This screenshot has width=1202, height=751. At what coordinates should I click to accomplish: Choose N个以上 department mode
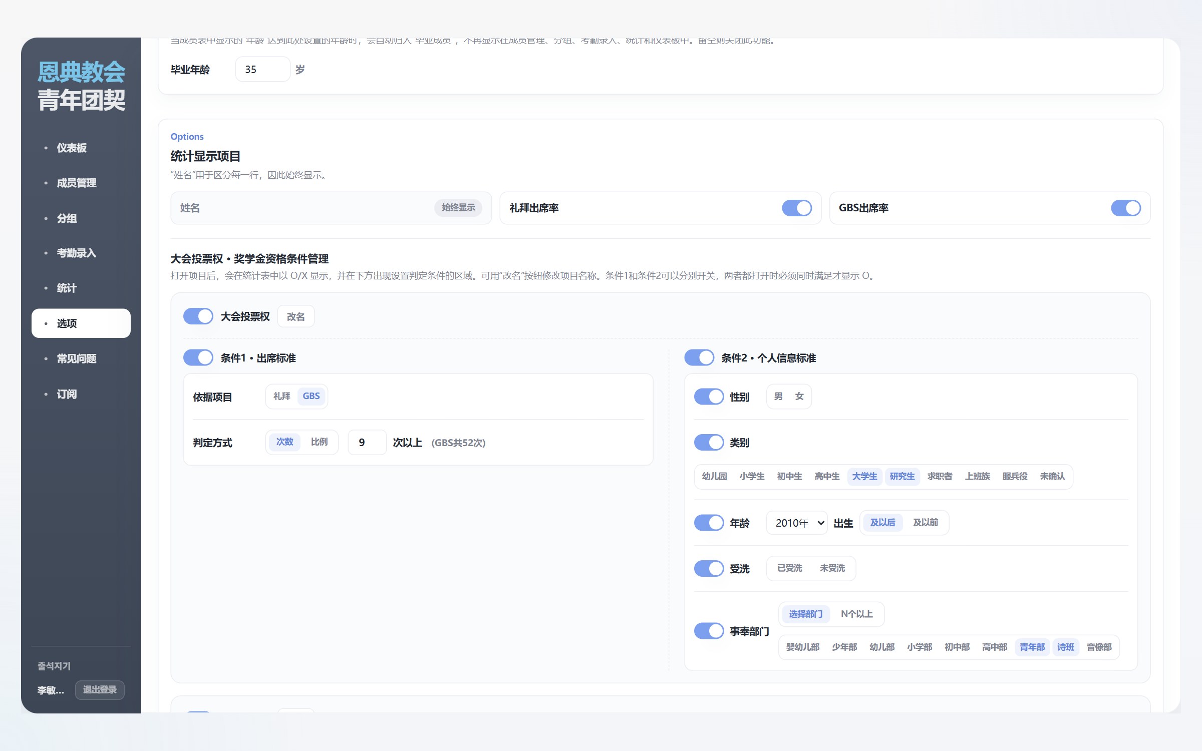pyautogui.click(x=856, y=614)
